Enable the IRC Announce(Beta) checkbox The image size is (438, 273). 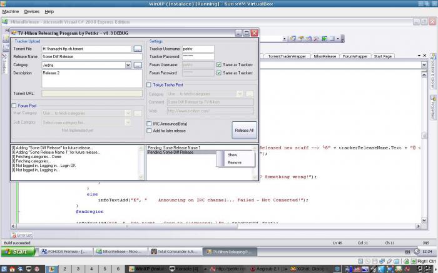[149, 124]
